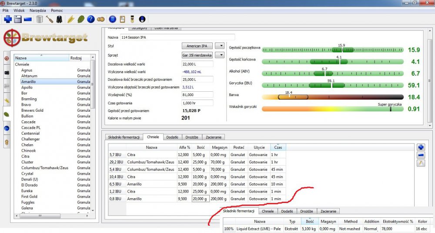
Task: Click the blue plus add hop button
Action: pyautogui.click(x=421, y=147)
